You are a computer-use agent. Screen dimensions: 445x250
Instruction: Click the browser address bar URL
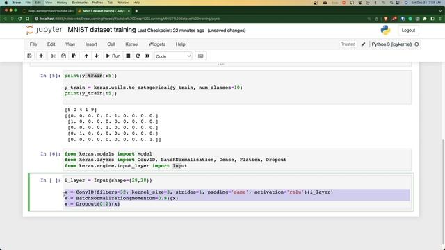(130, 19)
